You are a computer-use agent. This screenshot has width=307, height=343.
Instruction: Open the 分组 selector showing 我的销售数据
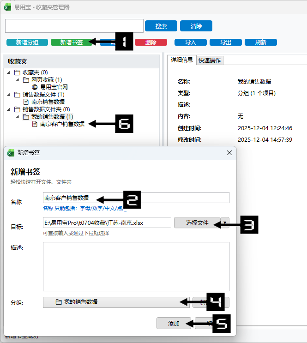click(116, 302)
